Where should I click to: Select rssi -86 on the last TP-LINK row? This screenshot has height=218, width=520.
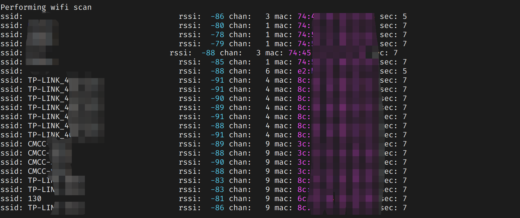point(217,208)
